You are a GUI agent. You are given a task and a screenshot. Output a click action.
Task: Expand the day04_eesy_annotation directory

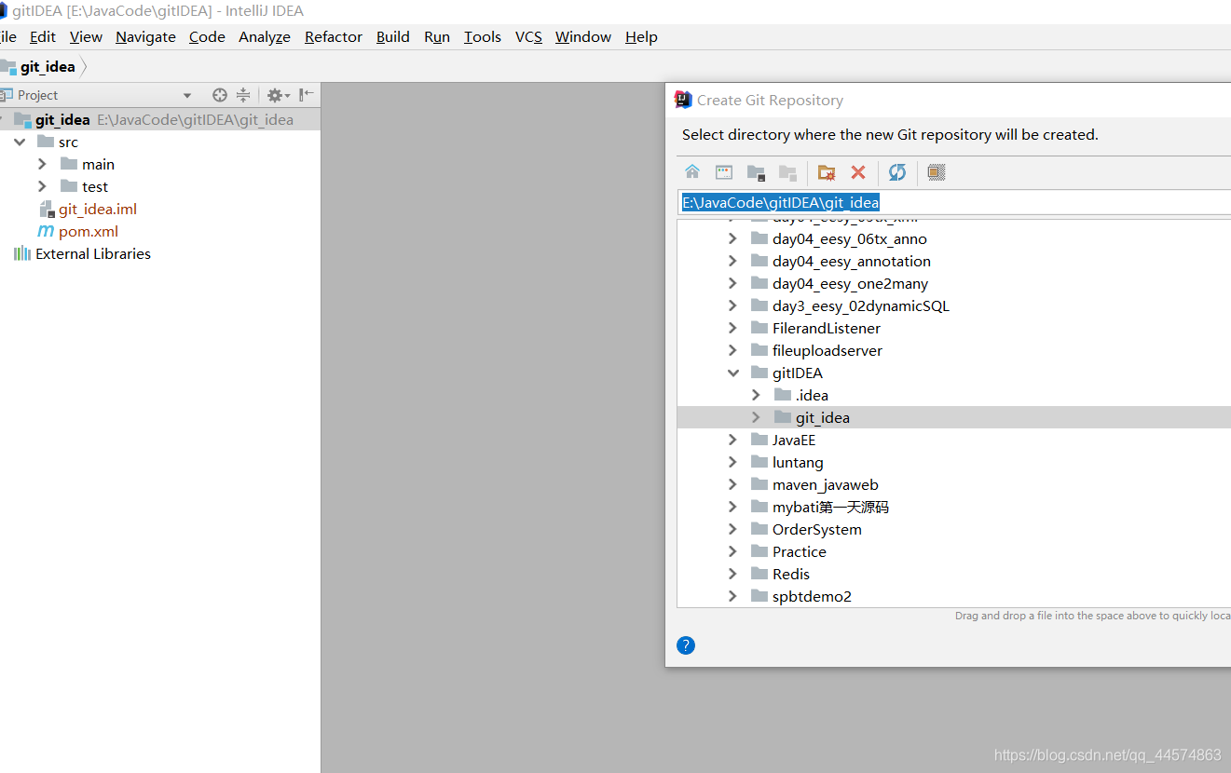click(733, 261)
